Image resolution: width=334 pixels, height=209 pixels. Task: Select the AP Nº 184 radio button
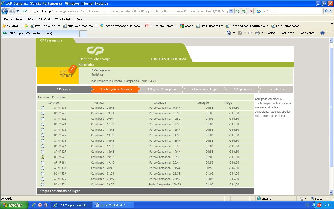point(43,163)
